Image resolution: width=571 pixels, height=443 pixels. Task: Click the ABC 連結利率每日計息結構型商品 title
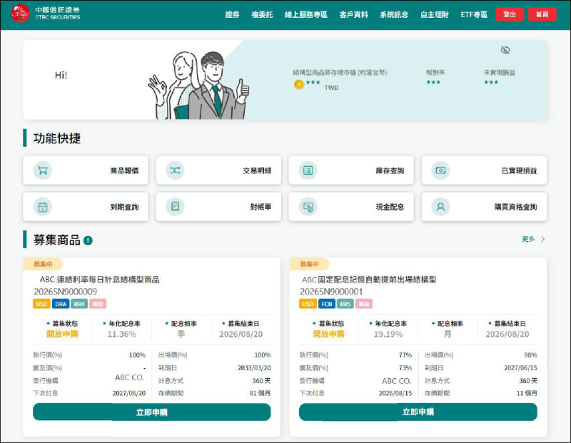(99, 280)
